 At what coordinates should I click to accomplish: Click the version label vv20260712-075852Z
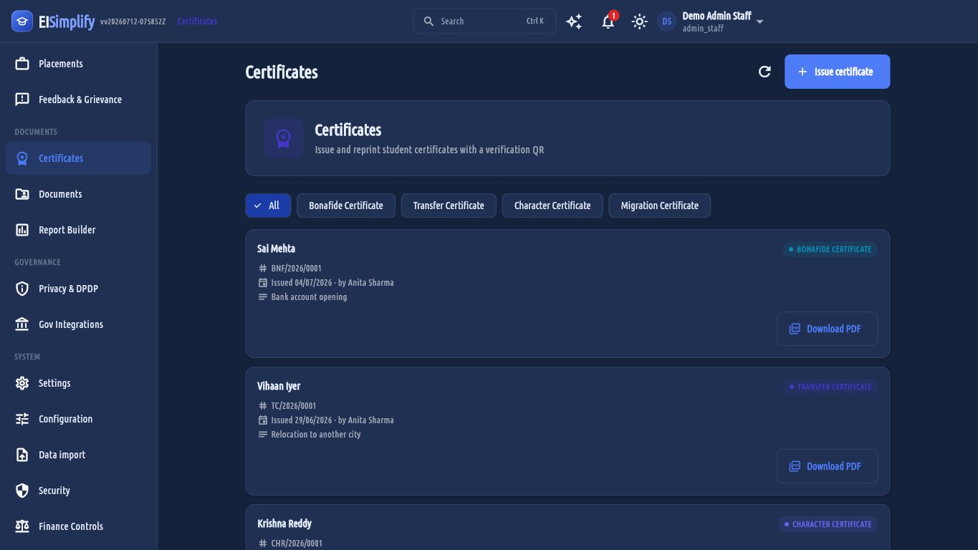133,21
